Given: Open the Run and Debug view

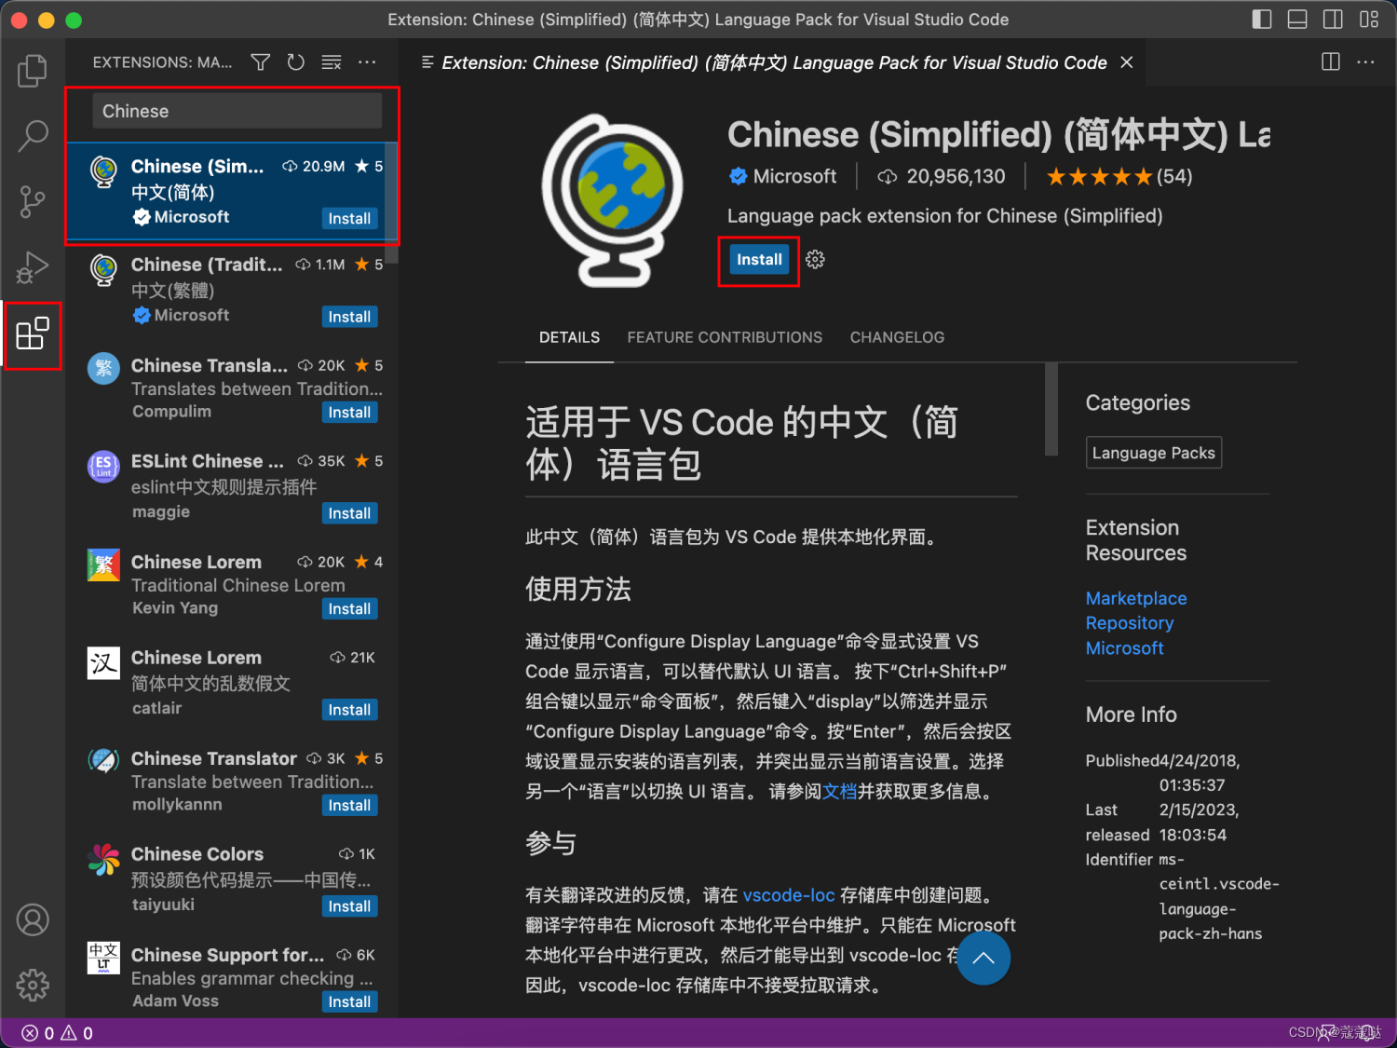Looking at the screenshot, I should (33, 267).
